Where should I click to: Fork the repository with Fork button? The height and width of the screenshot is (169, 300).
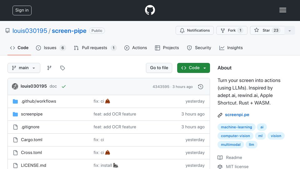(232, 30)
